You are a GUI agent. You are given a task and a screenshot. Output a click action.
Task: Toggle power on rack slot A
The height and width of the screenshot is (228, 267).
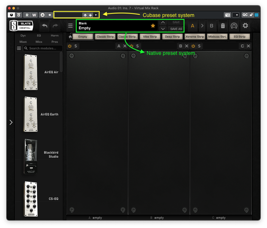(70, 46)
